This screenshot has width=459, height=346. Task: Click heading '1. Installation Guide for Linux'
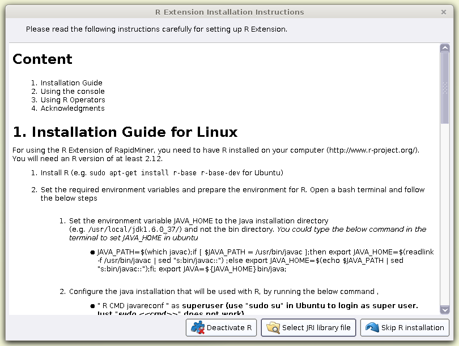click(125, 132)
